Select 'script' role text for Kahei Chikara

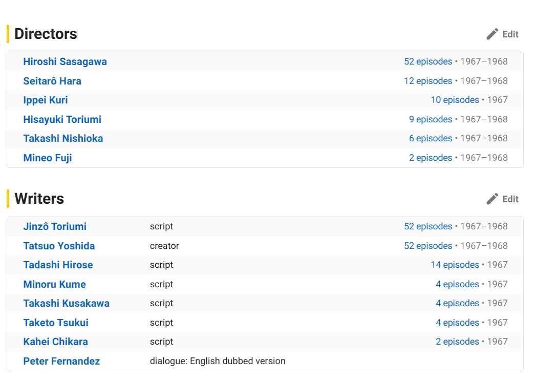click(162, 342)
